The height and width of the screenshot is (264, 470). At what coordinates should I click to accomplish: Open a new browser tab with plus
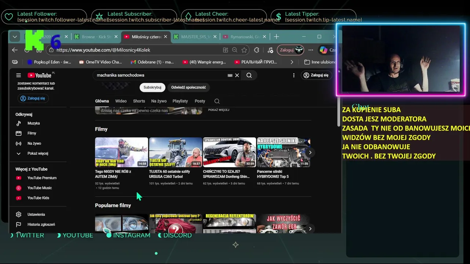(x=276, y=37)
